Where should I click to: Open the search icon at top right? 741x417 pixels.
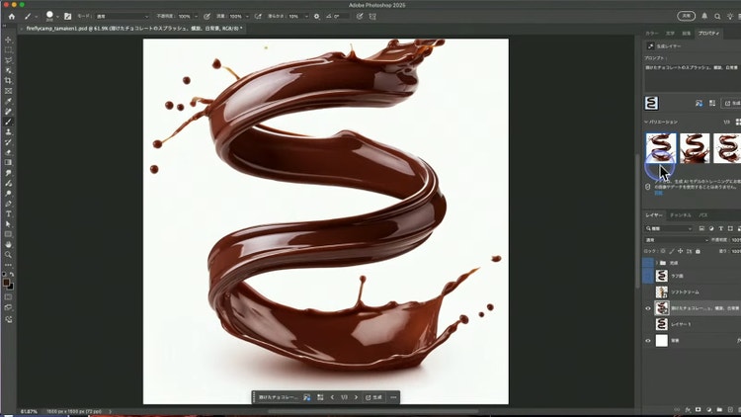[717, 16]
